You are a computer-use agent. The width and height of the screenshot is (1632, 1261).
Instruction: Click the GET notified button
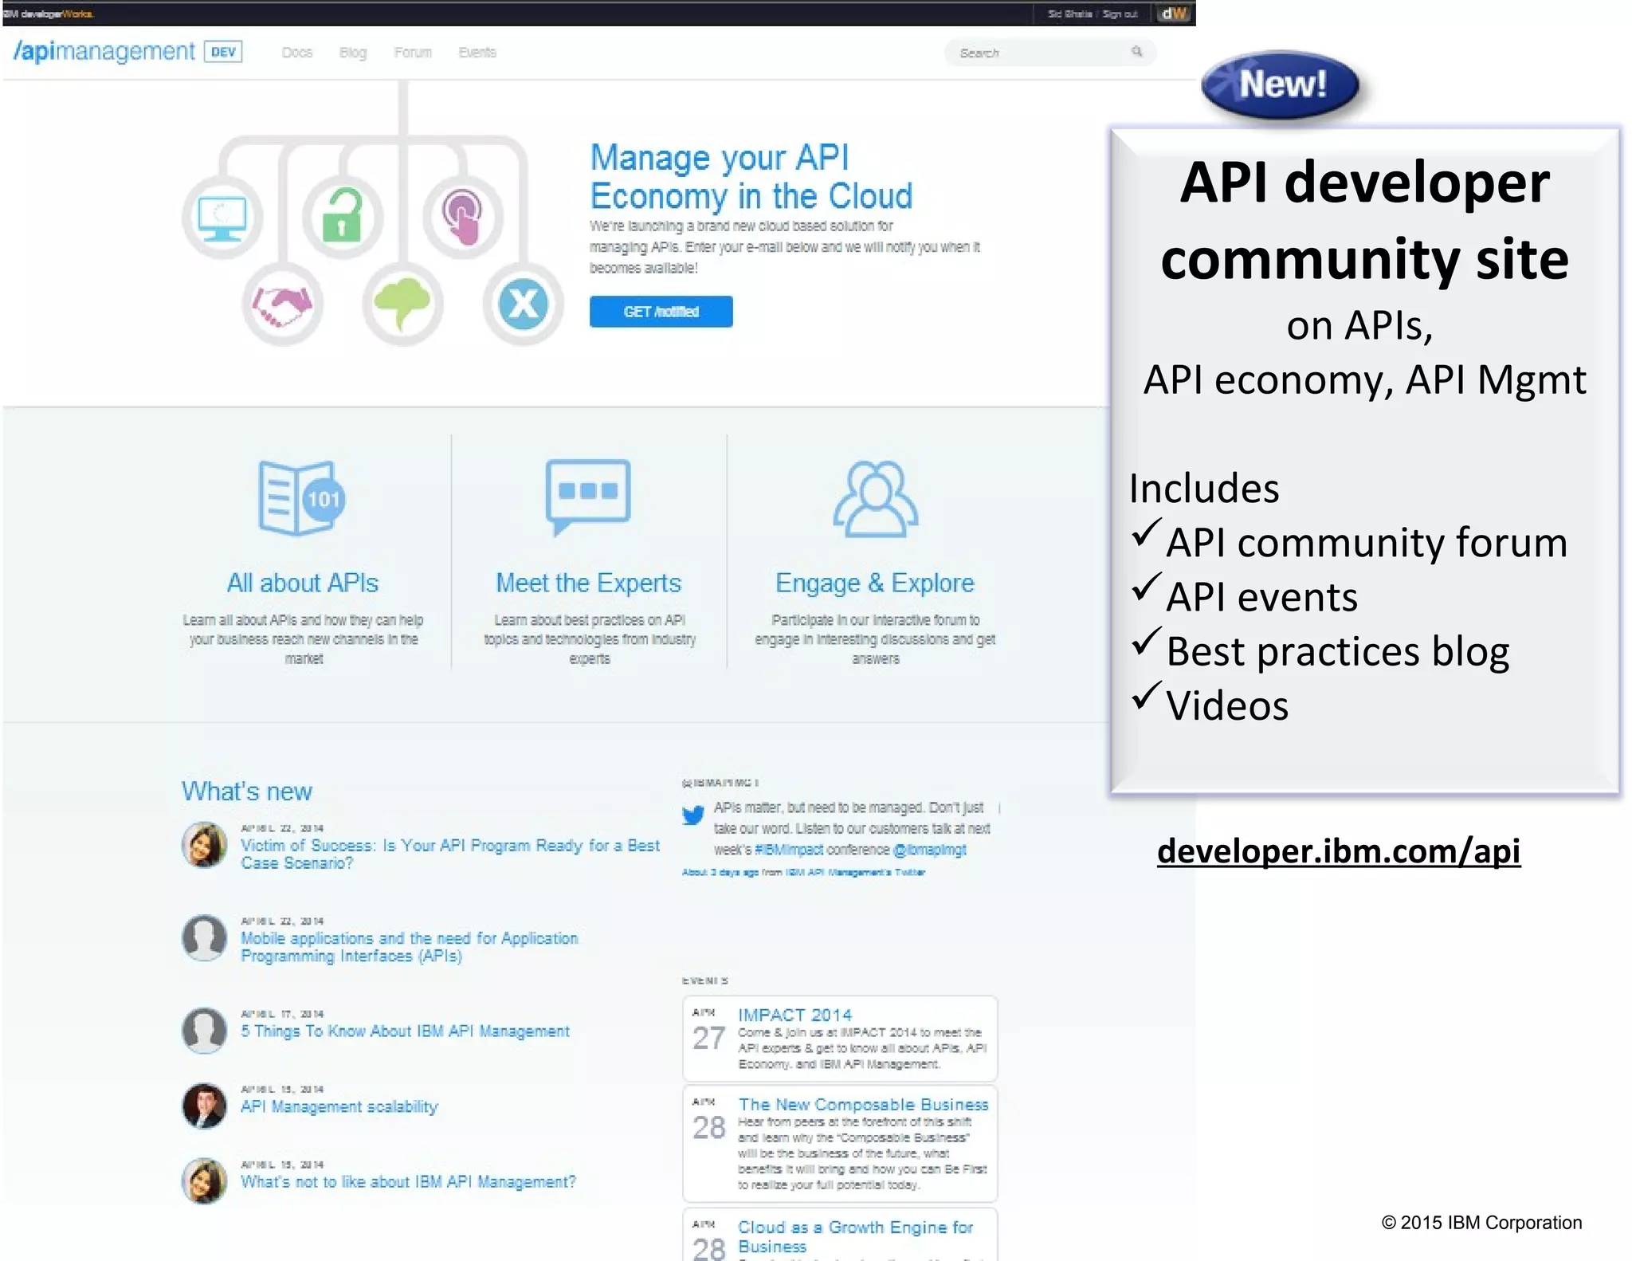[x=661, y=312]
